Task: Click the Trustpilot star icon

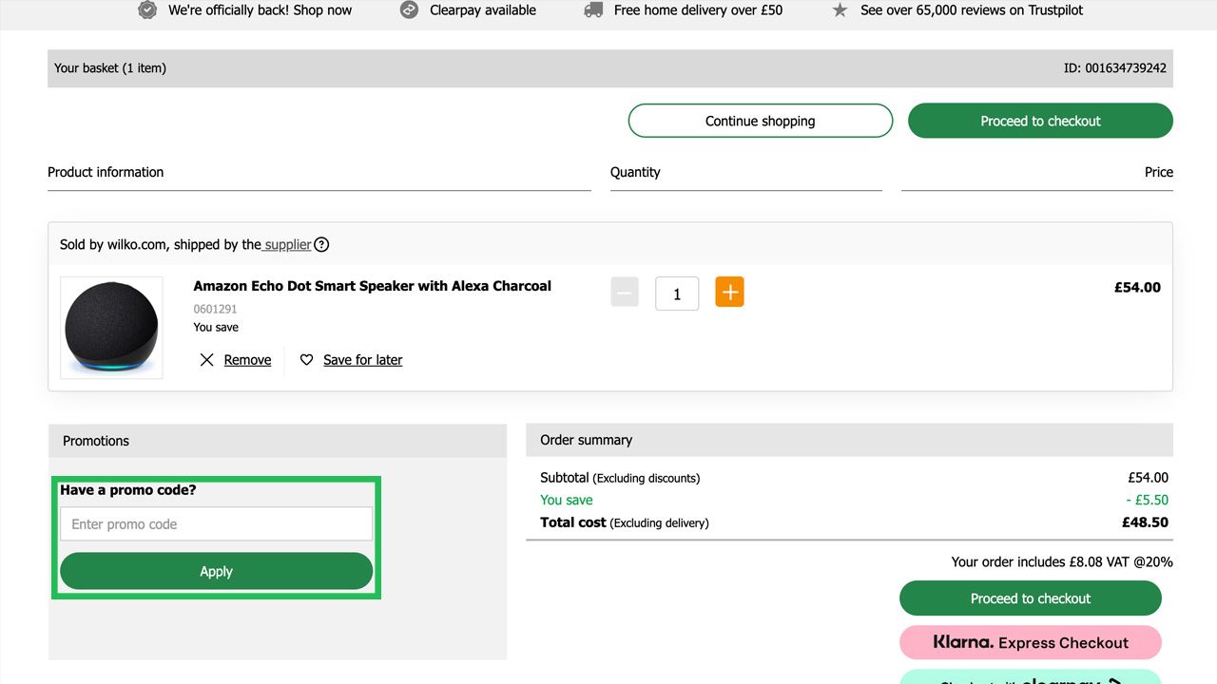Action: (x=840, y=10)
